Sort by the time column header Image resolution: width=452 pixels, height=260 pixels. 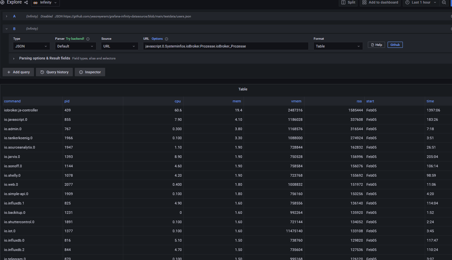[430, 101]
